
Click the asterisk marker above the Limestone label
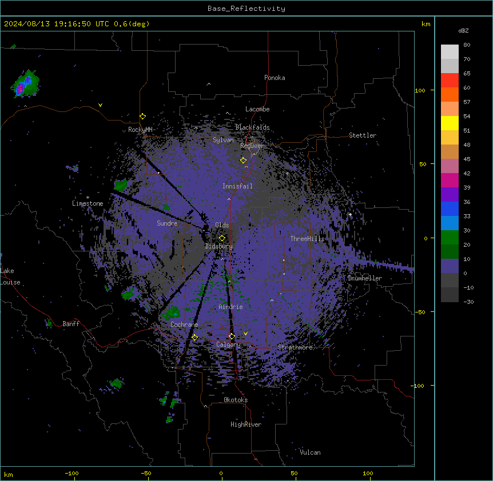point(88,198)
